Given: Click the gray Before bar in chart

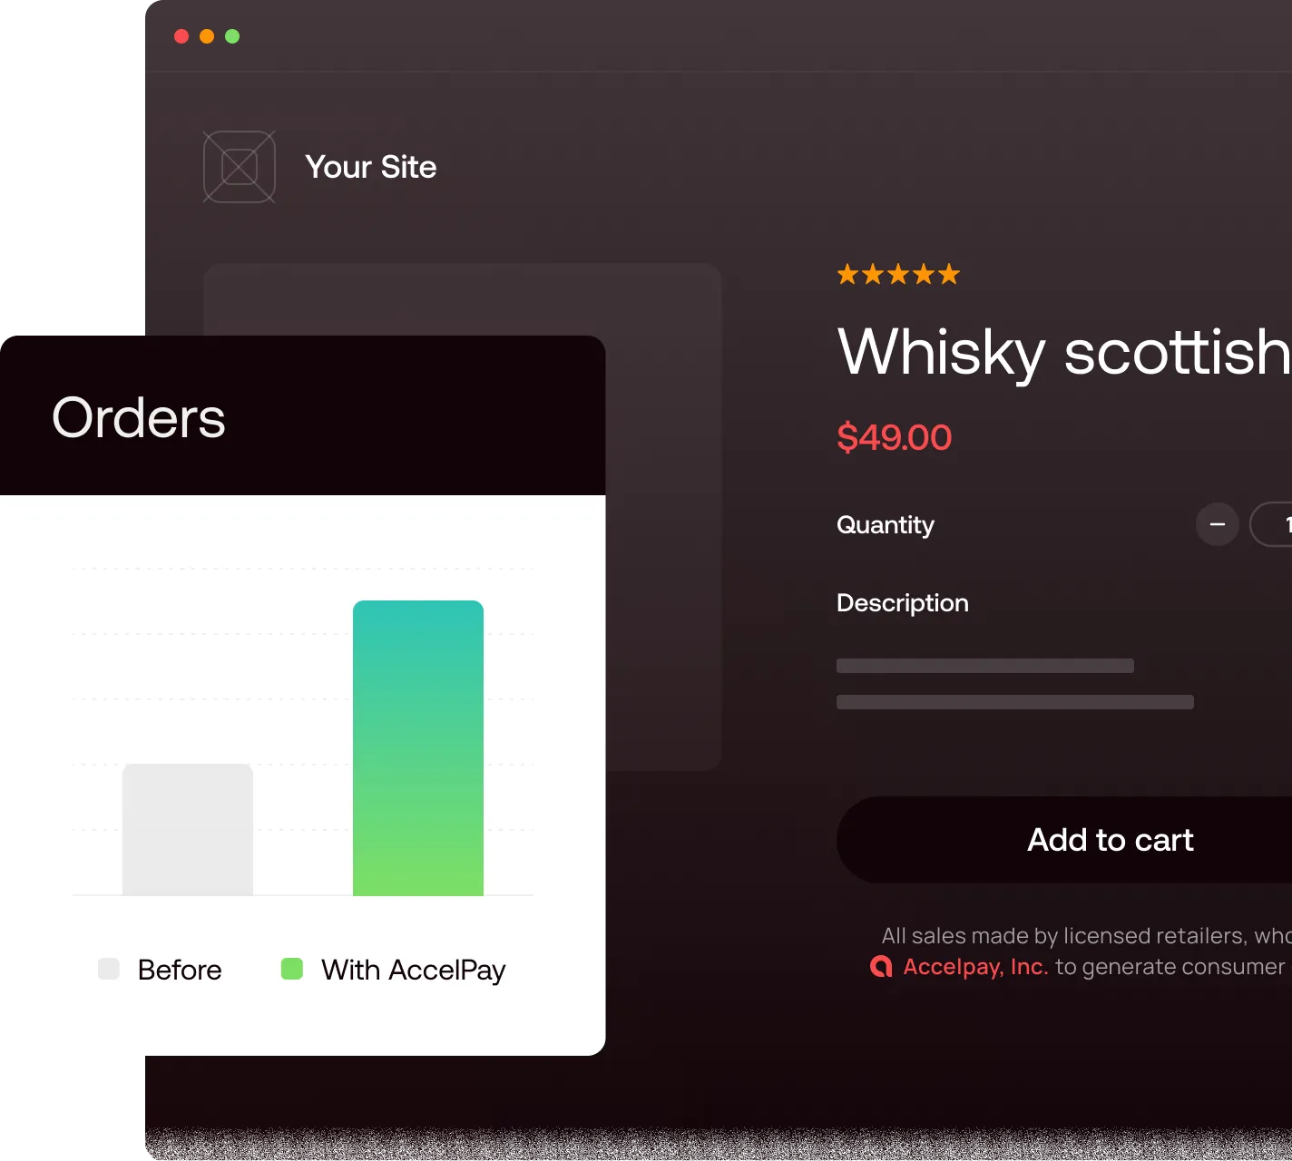Looking at the screenshot, I should [x=188, y=830].
